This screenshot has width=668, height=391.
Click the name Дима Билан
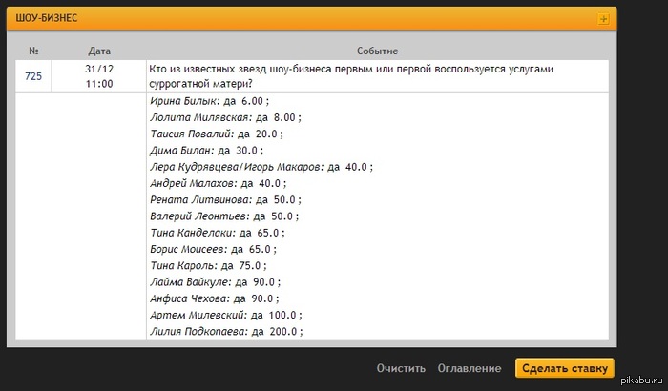(182, 151)
